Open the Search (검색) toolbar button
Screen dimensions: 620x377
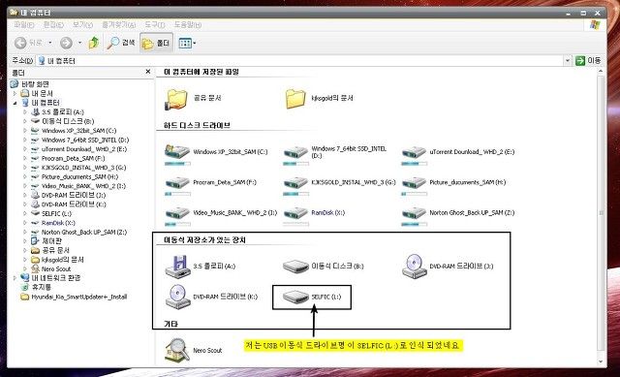tap(121, 43)
